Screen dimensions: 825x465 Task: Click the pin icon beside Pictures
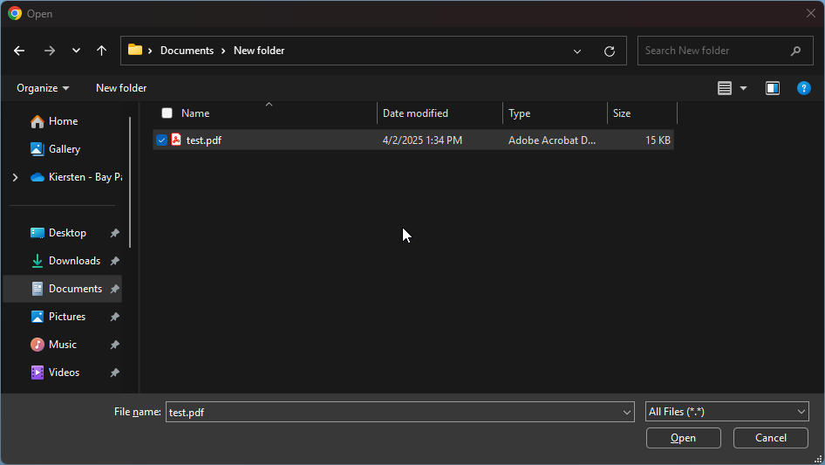coord(114,317)
